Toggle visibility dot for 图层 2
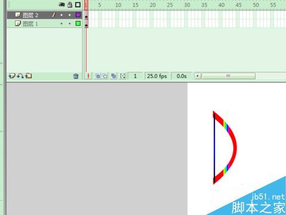This screenshot has height=215, width=286. [61, 15]
